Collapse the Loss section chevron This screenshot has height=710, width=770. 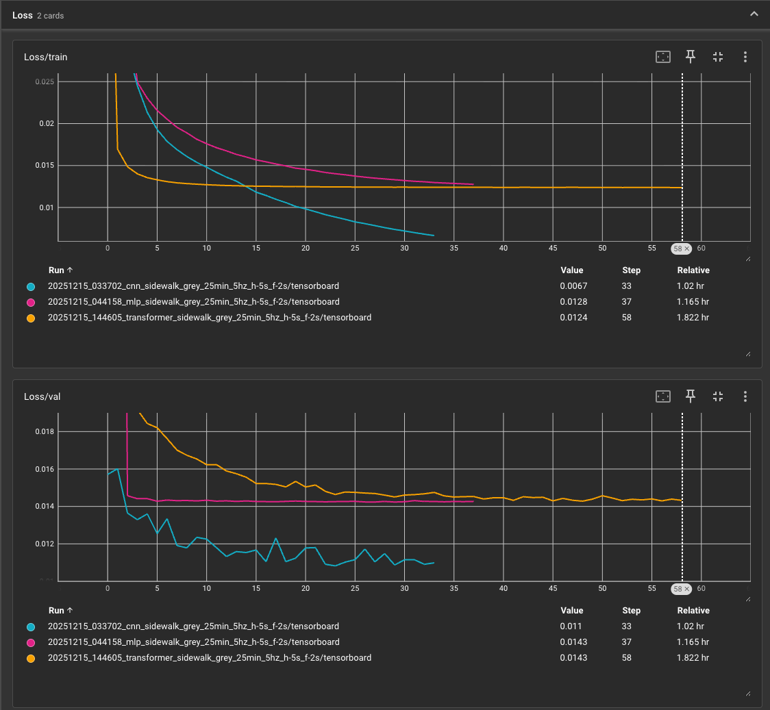(754, 14)
